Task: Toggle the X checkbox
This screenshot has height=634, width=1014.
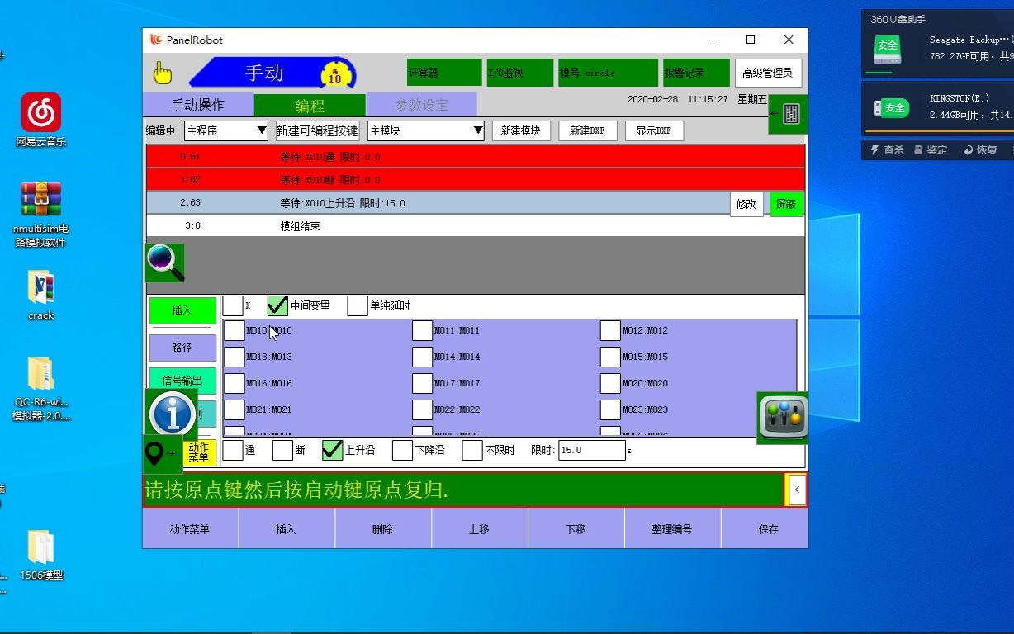Action: tap(233, 305)
